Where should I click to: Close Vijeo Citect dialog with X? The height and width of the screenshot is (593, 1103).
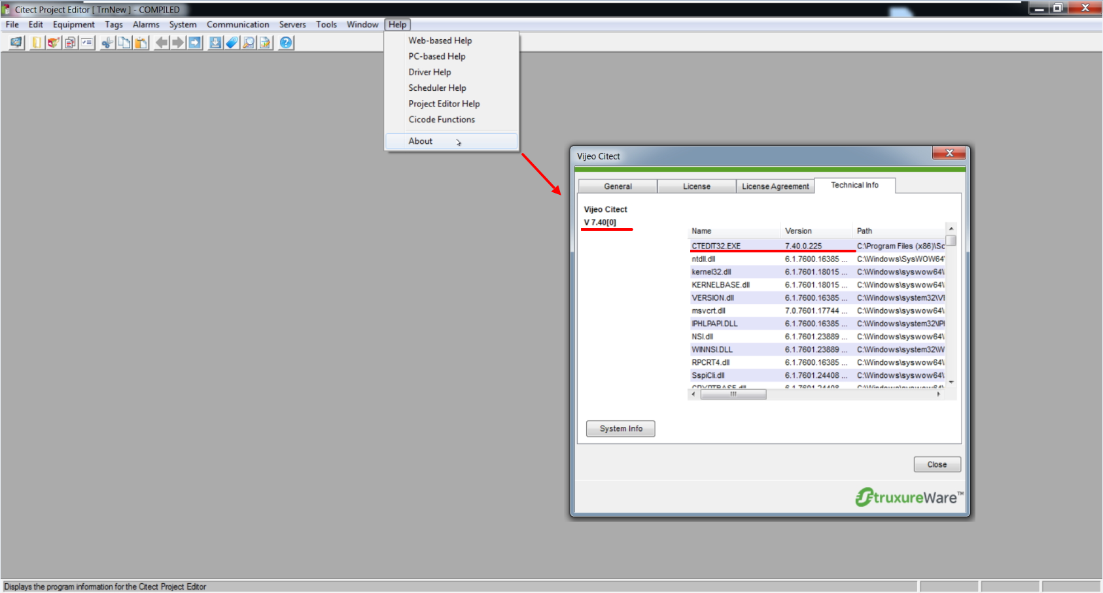(949, 153)
